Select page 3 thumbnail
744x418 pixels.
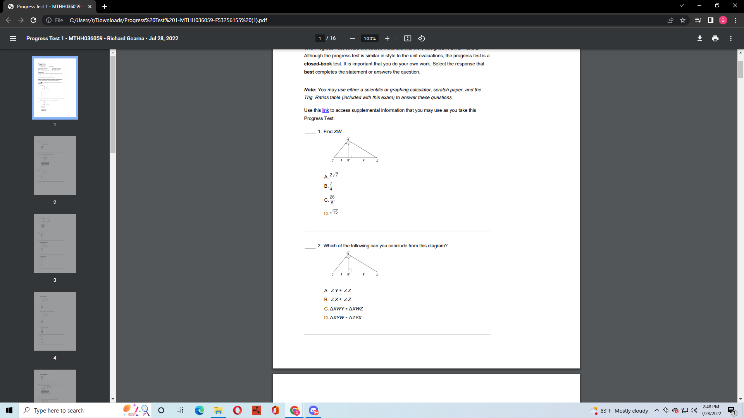pos(55,243)
